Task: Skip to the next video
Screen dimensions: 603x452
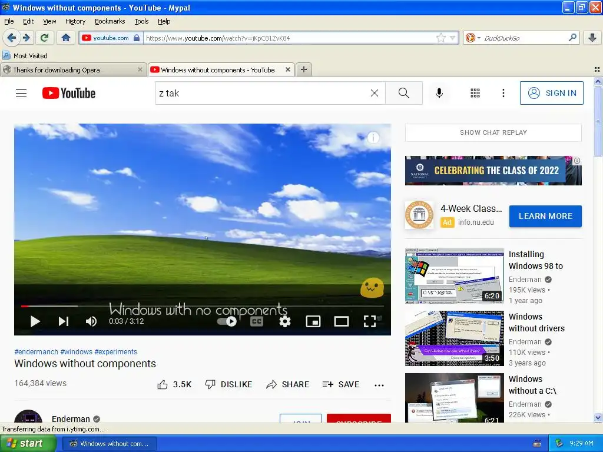Action: tap(64, 321)
